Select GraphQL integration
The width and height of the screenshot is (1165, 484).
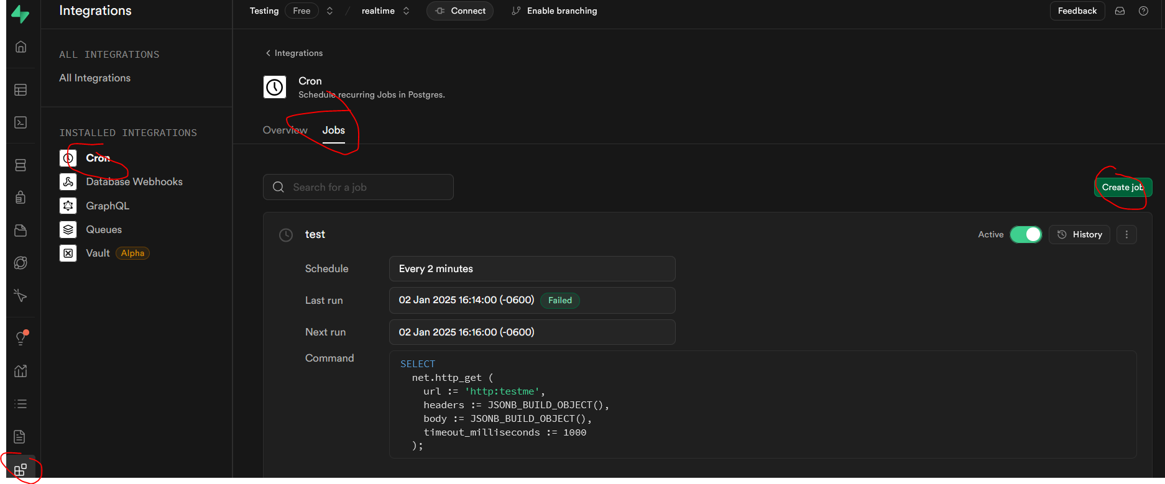tap(108, 206)
